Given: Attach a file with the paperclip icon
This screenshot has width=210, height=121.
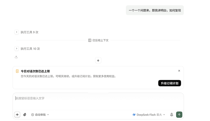Looking at the screenshot, I should [25, 115].
